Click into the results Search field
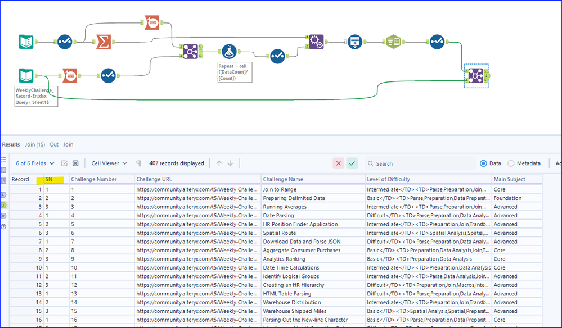 [x=420, y=163]
